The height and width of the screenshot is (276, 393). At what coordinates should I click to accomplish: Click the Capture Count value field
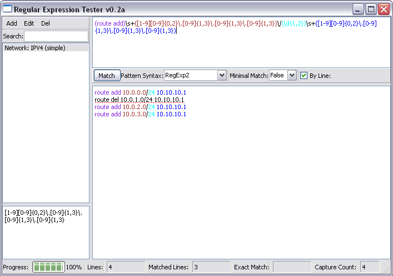370,267
